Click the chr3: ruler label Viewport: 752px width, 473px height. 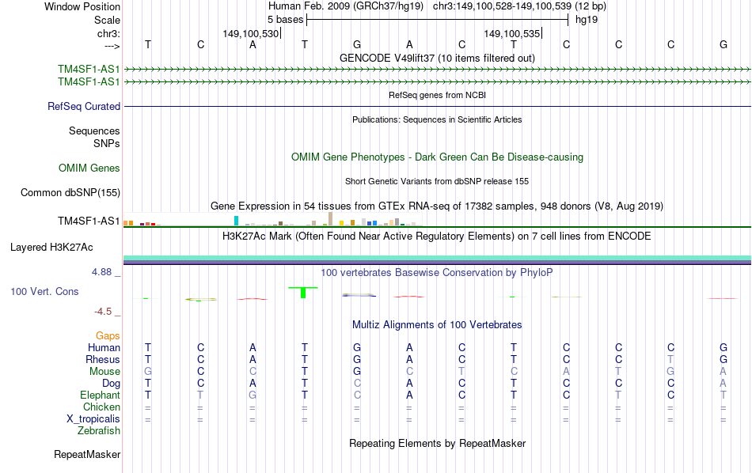tap(108, 33)
